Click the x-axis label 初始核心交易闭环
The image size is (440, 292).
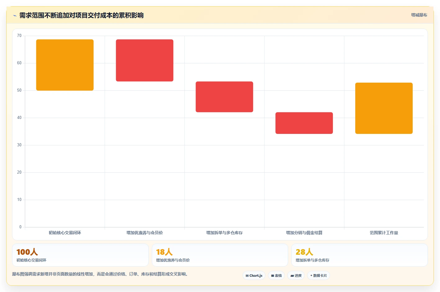pyautogui.click(x=65, y=233)
